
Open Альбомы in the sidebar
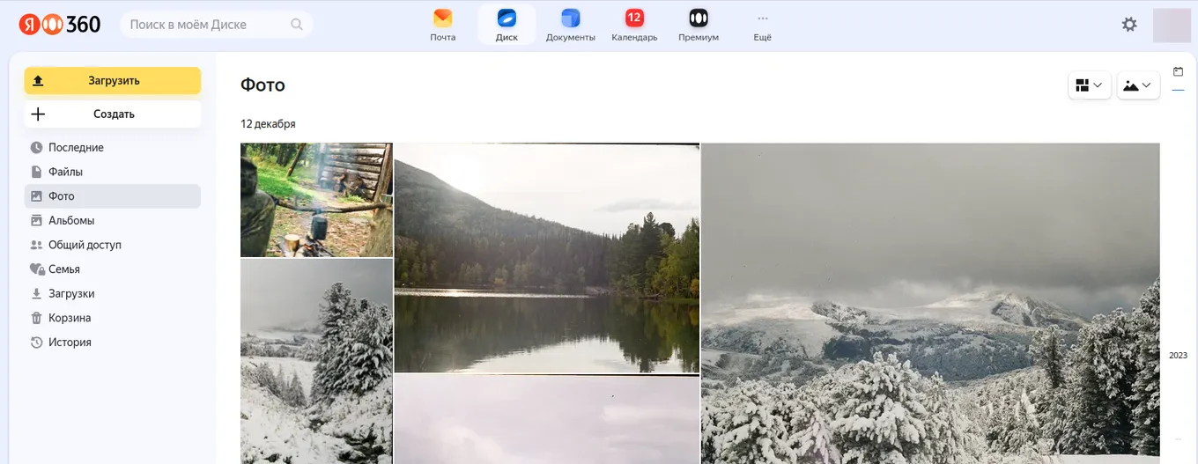click(71, 220)
